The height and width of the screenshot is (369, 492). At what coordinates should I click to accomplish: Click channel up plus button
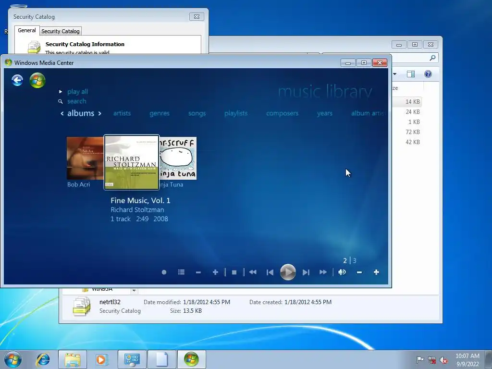coord(215,272)
